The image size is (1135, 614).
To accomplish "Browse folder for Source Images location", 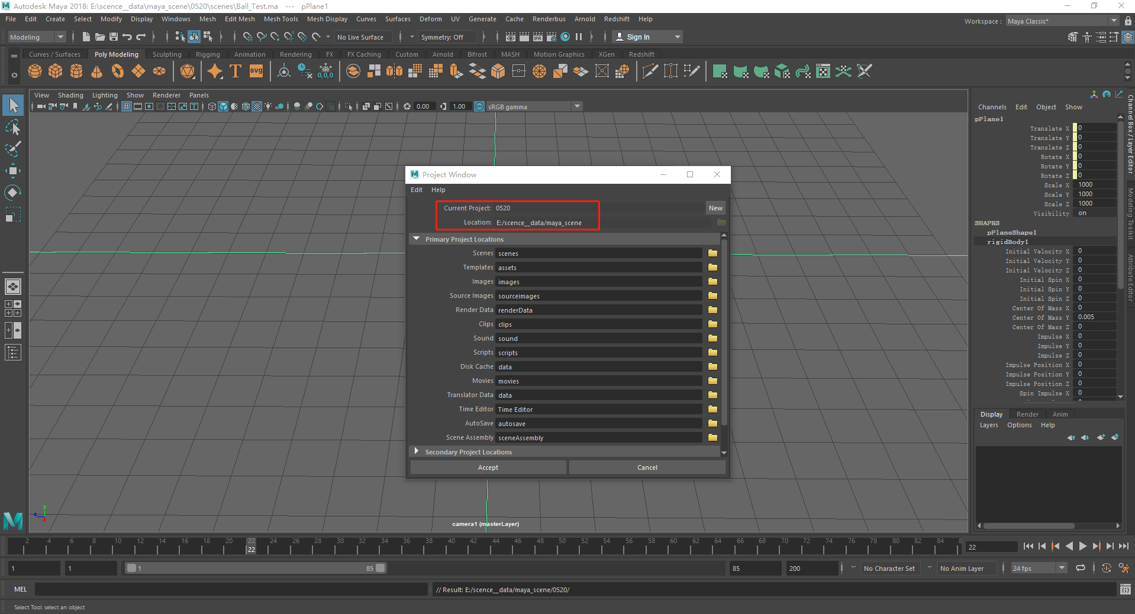I will coord(712,296).
